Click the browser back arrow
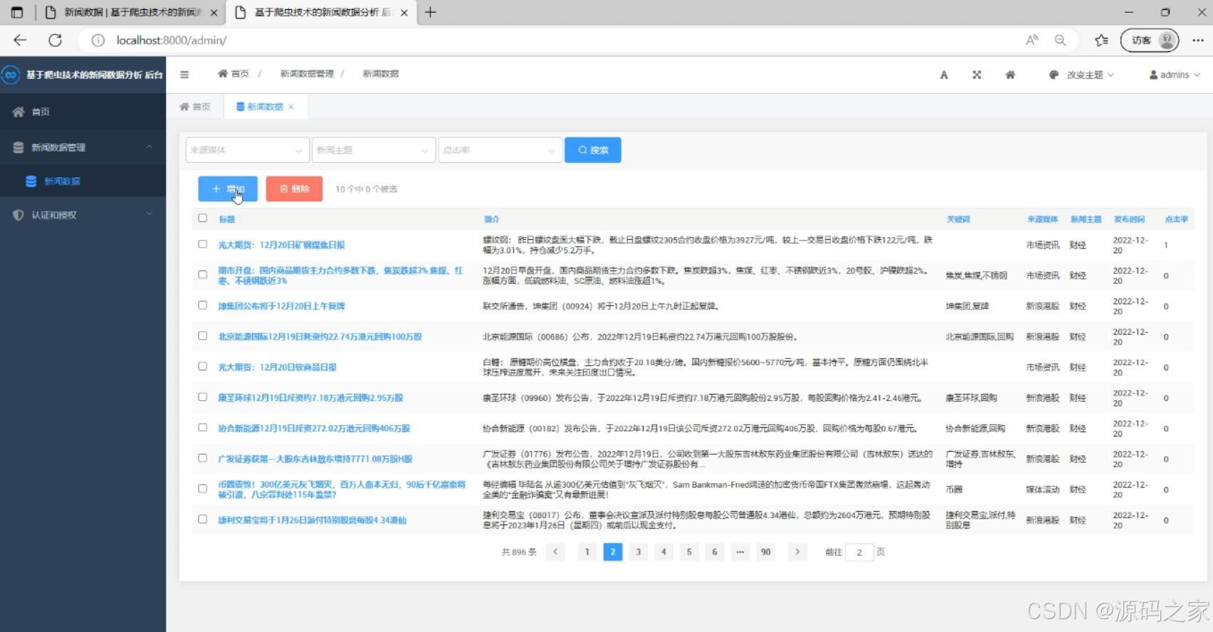This screenshot has height=632, width=1213. 20,41
